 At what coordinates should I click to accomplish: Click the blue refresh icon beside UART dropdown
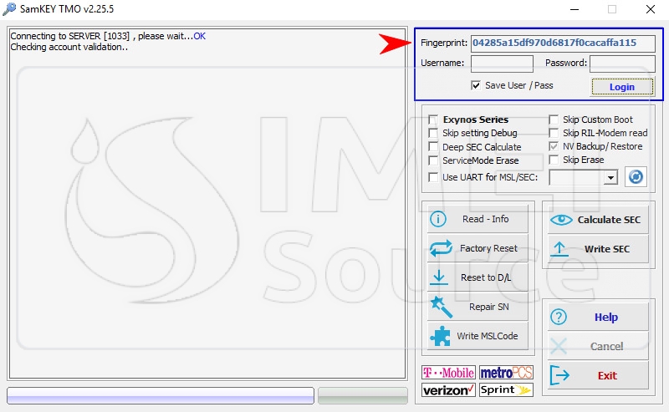636,177
